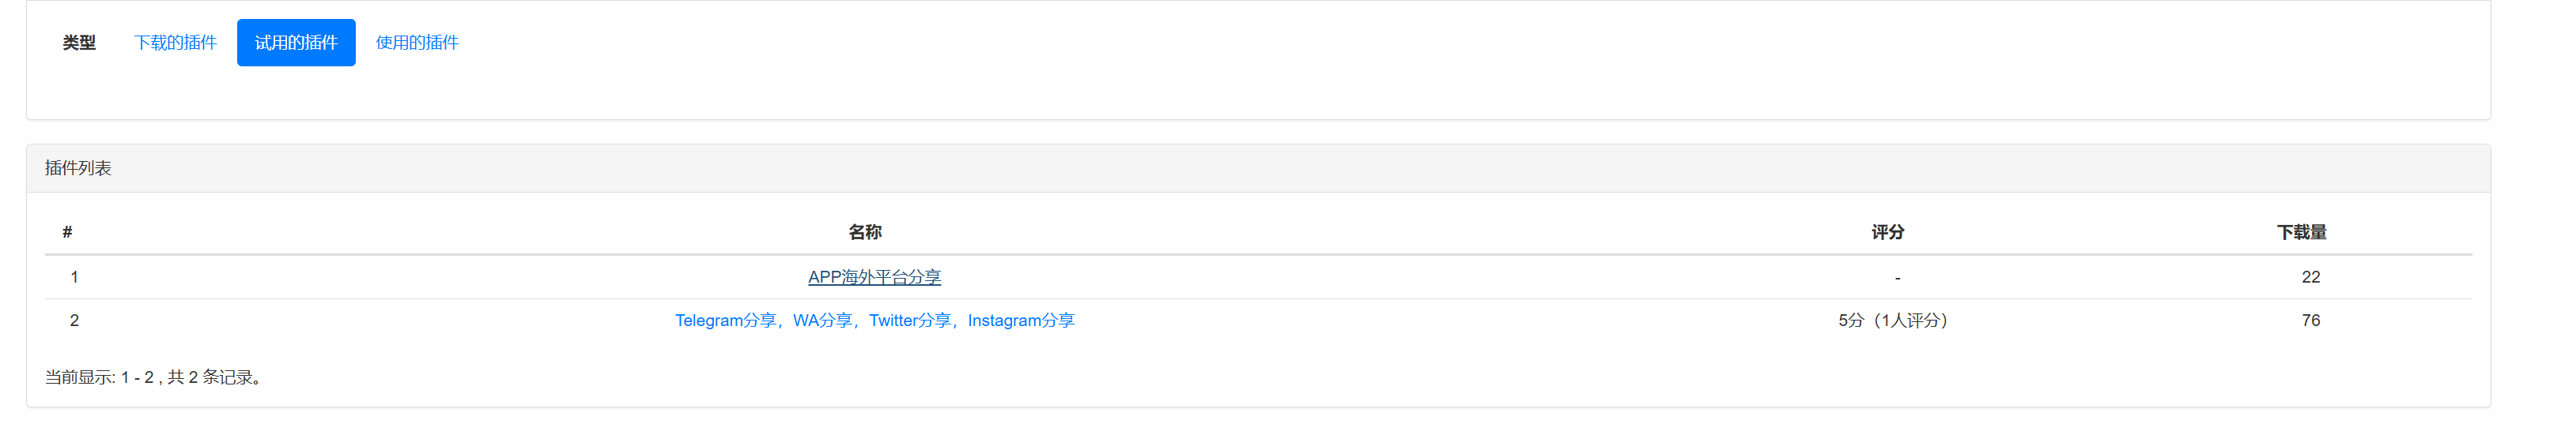
Task: Select the active 试用的插件 tab
Action: (x=296, y=43)
